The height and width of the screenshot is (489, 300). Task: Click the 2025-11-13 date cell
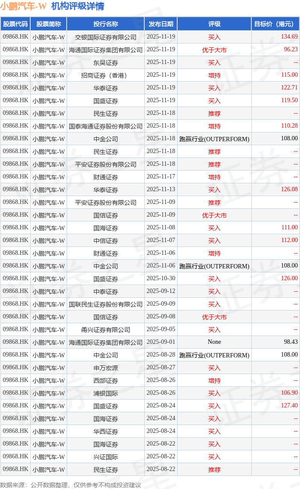(x=161, y=189)
